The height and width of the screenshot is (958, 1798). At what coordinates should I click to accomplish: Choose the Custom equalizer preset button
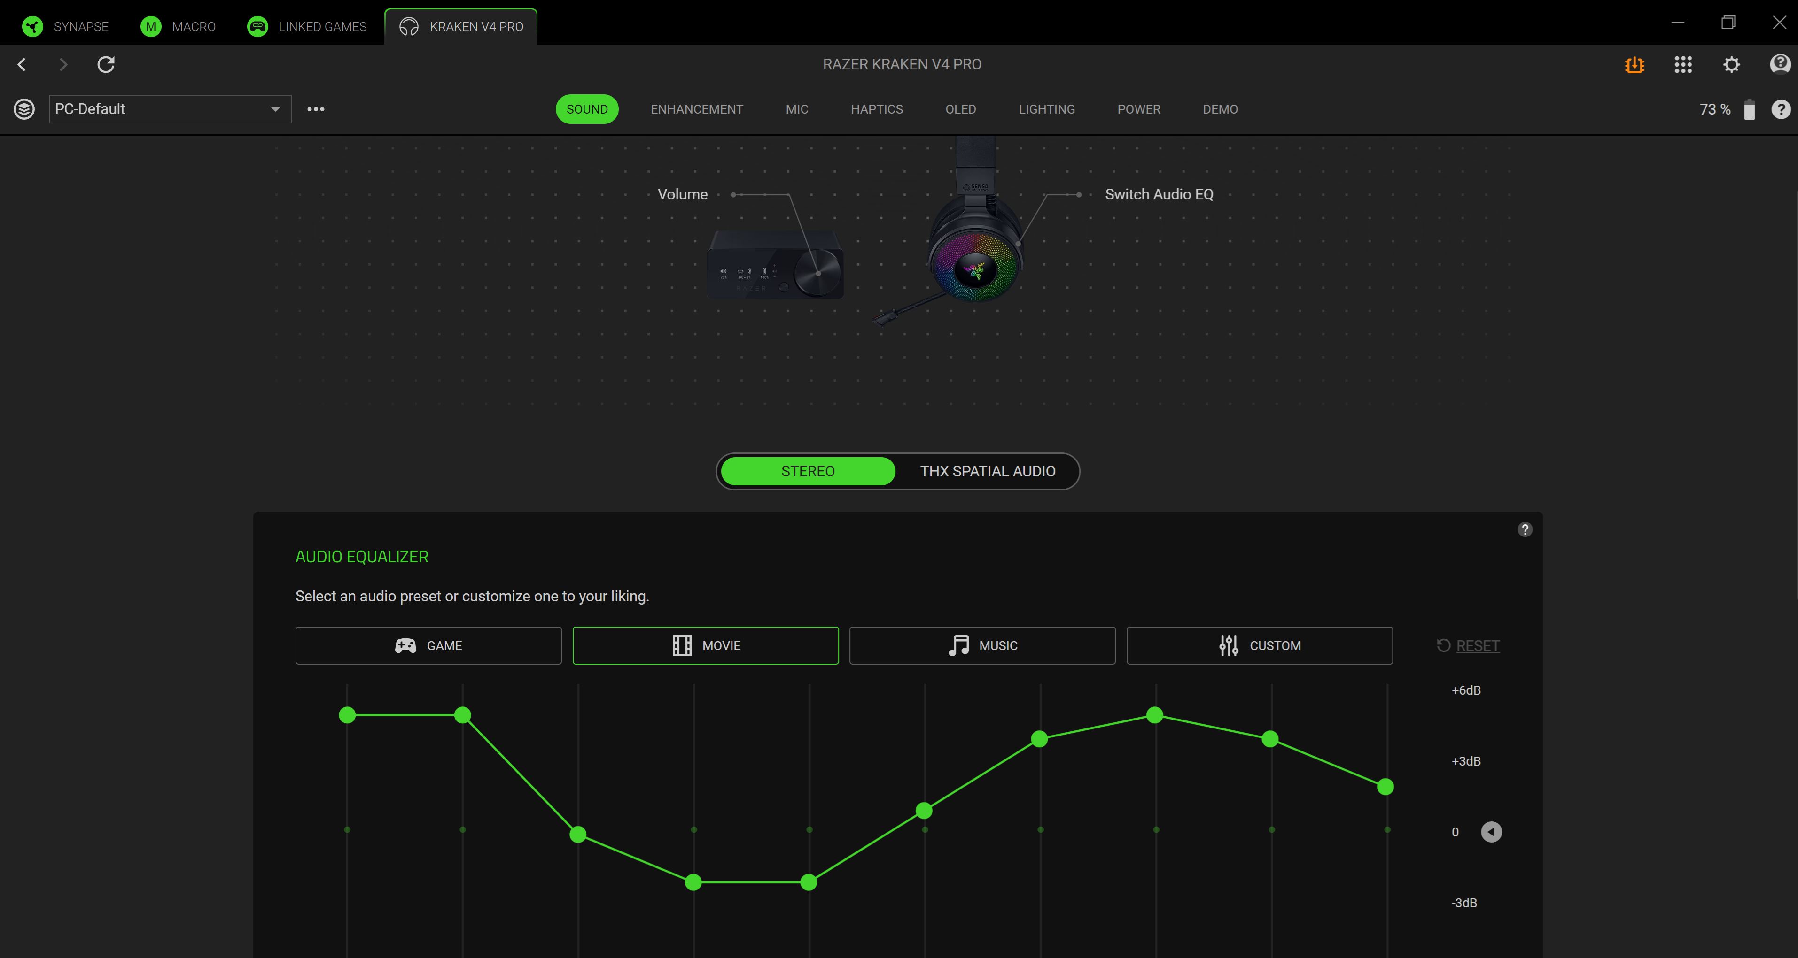pos(1259,646)
